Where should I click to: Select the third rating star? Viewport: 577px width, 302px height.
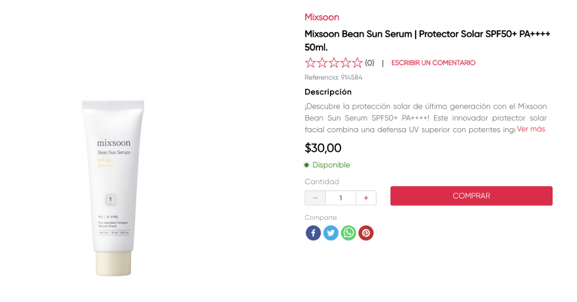point(334,63)
